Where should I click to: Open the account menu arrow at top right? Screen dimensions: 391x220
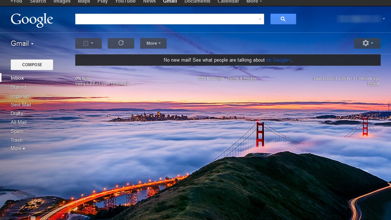(384, 19)
